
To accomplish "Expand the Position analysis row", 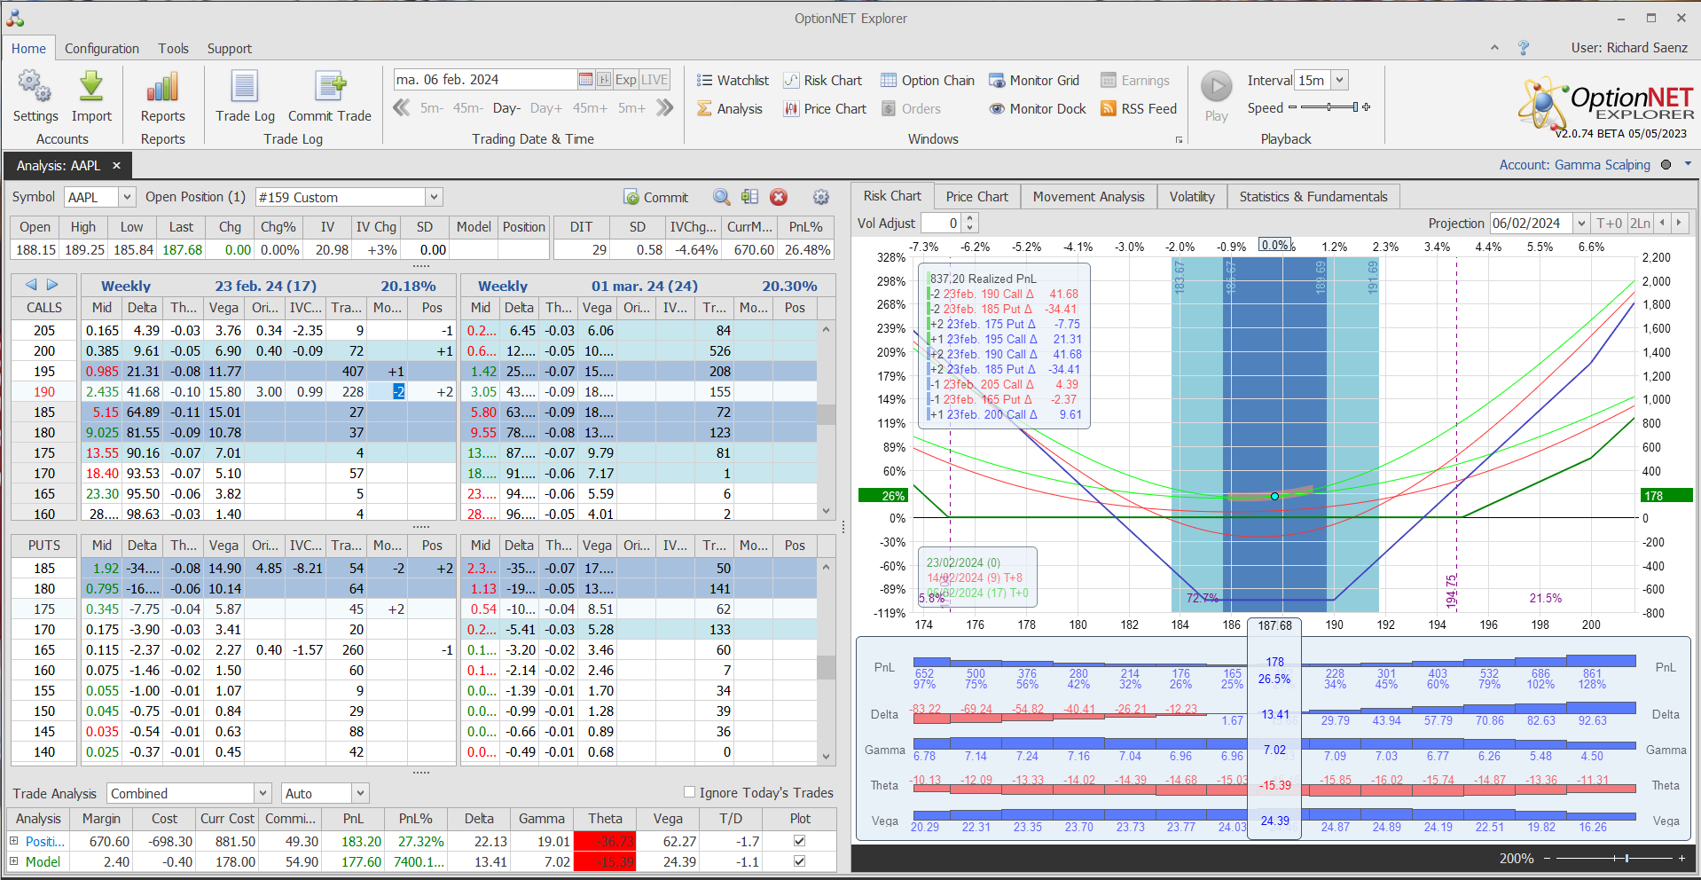I will click(13, 841).
